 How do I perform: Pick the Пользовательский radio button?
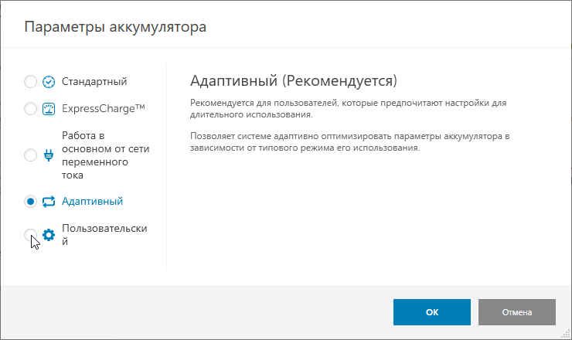31,235
